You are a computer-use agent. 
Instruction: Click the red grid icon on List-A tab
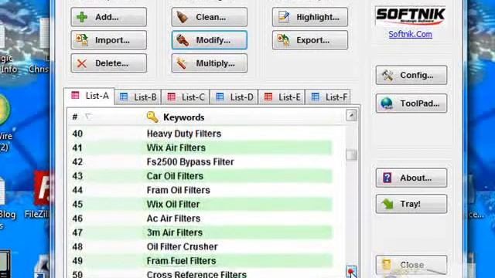(x=75, y=95)
